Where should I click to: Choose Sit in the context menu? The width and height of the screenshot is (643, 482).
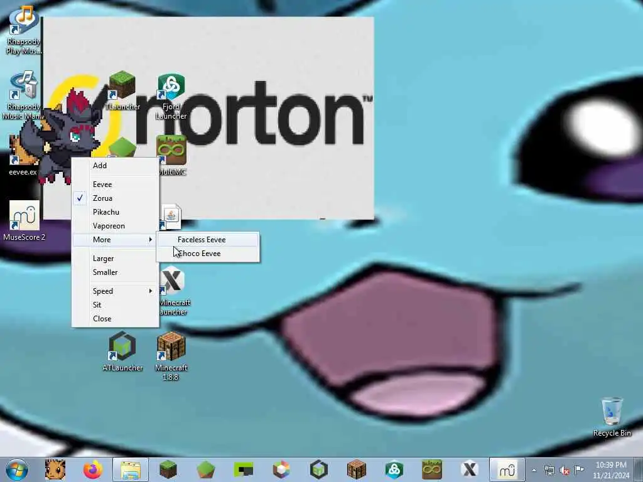(x=116, y=305)
